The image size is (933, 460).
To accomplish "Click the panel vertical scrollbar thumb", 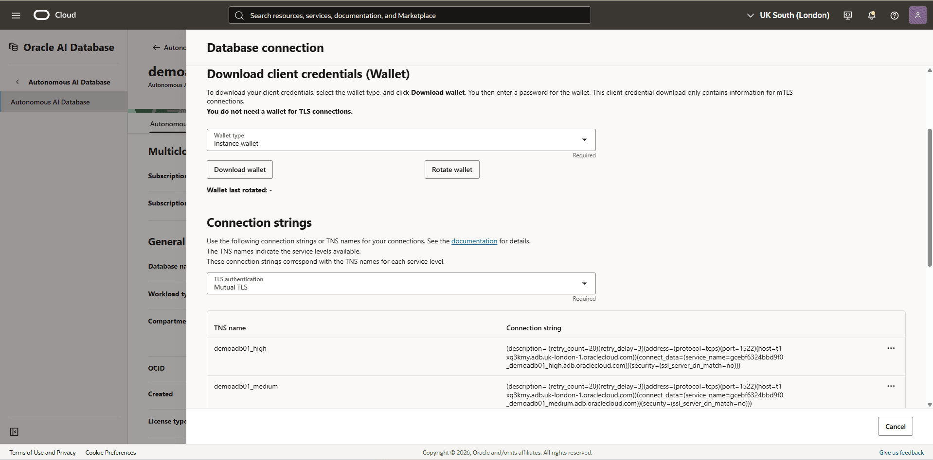I will pos(930,198).
